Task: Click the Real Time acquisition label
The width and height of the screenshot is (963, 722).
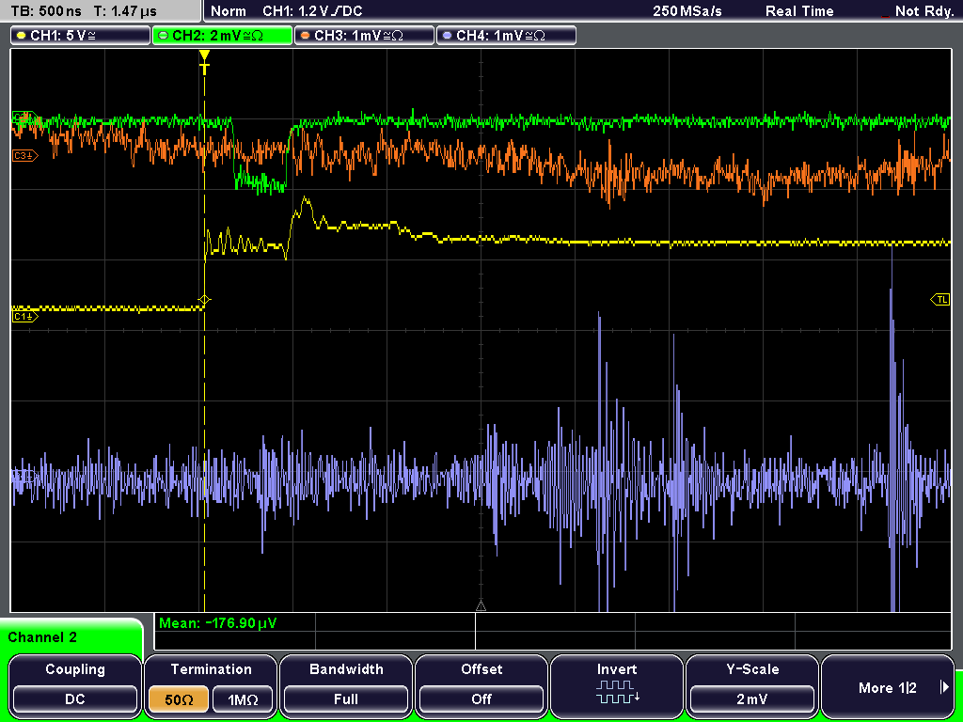Action: click(799, 11)
